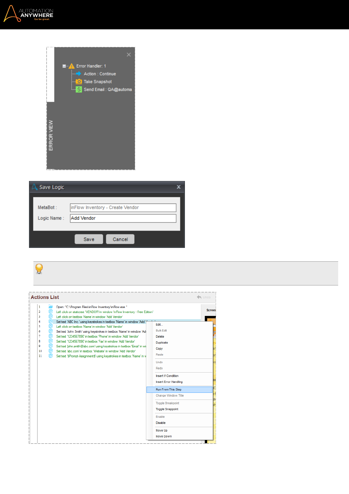Select the 'Open: C:\Program Files' action row
Screen dimensions: 349x494
pos(92,307)
